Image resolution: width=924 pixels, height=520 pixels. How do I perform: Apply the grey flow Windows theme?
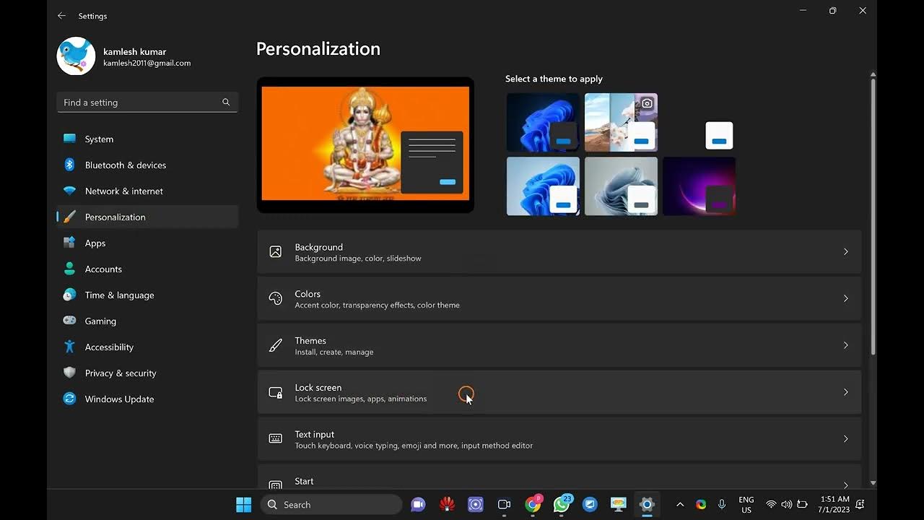click(621, 186)
